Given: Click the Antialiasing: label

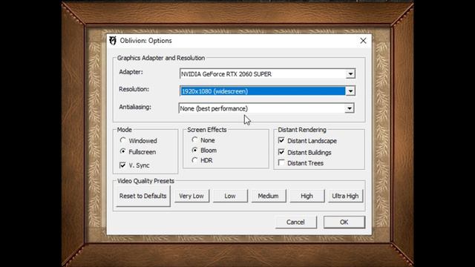Looking at the screenshot, I should point(135,107).
